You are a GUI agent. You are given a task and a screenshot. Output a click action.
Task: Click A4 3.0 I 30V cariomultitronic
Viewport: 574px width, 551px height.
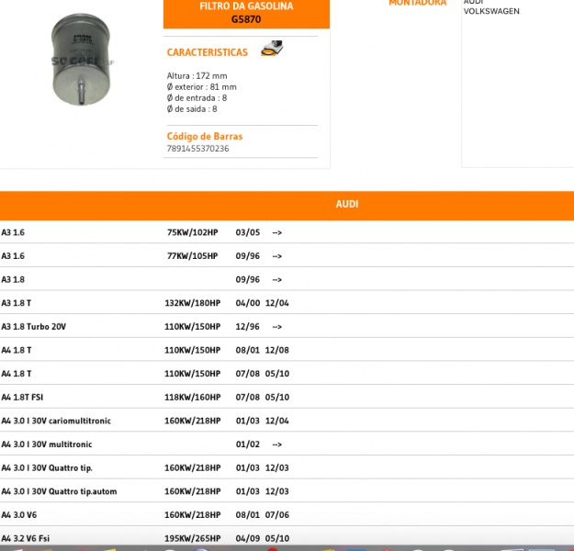click(56, 421)
